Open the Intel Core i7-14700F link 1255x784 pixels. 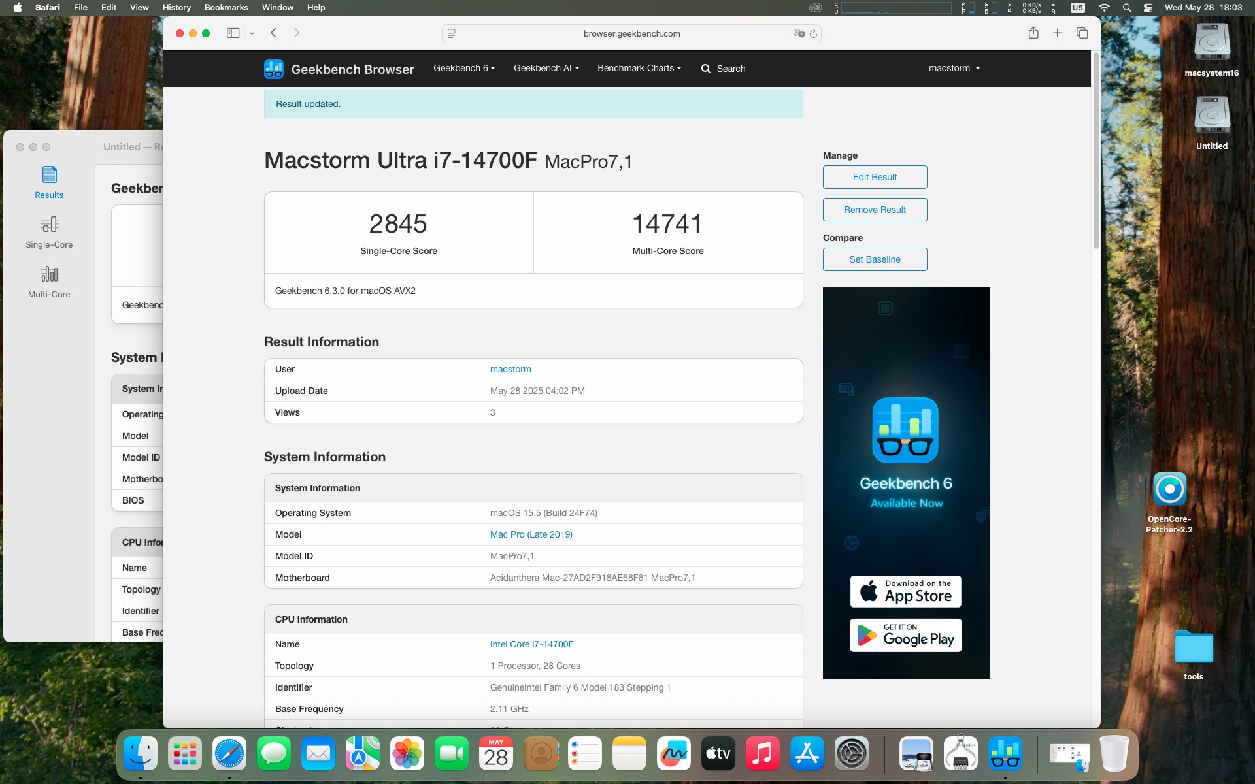(531, 644)
